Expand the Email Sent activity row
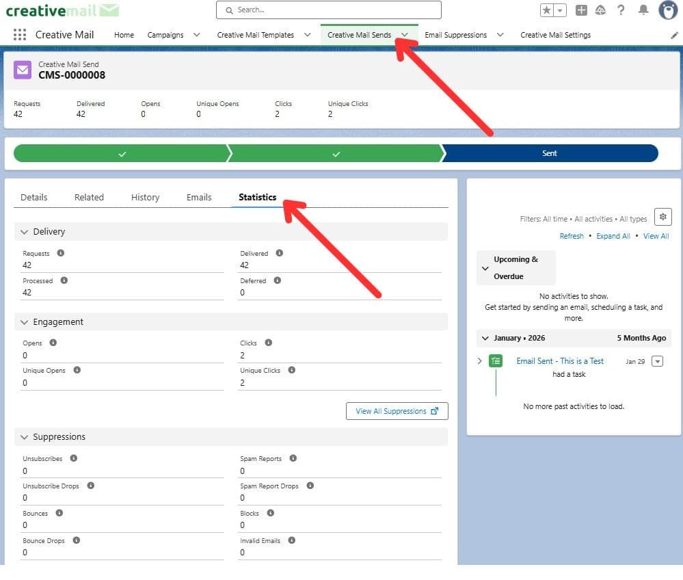683x580 pixels. pyautogui.click(x=479, y=361)
